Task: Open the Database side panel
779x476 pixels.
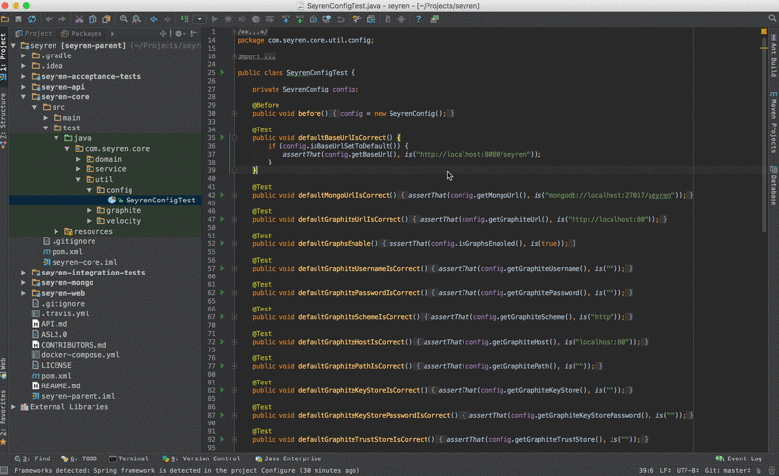Action: 773,186
